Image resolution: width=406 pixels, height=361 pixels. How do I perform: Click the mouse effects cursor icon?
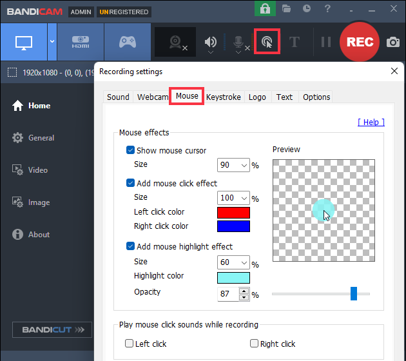coord(266,42)
